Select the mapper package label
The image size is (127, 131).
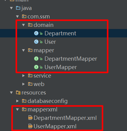pos(44,51)
